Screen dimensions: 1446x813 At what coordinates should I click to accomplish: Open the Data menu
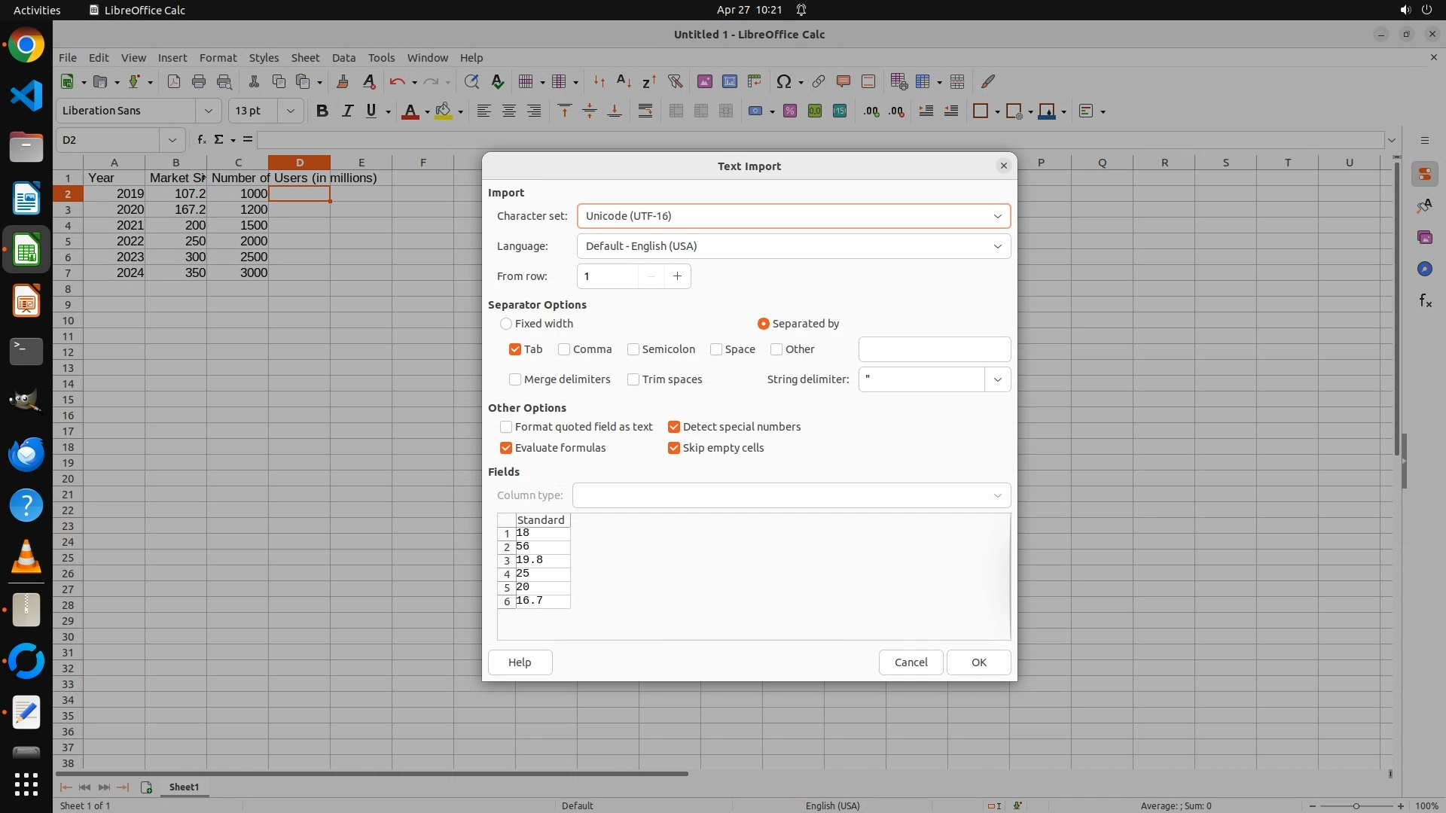(343, 58)
